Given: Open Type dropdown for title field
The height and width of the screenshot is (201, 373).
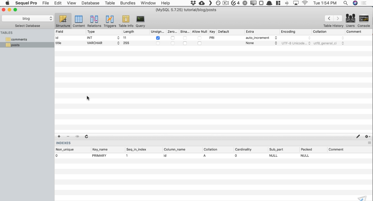Looking at the screenshot, I should [x=118, y=43].
